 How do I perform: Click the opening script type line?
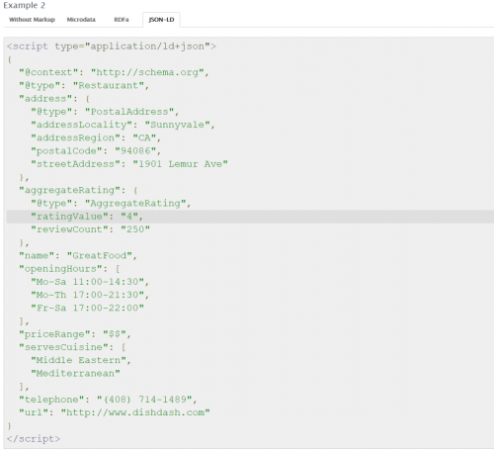112,46
